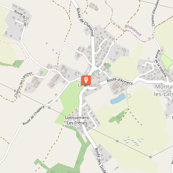
Task: Click the Route du Crêt label
Action: tap(20, 18)
